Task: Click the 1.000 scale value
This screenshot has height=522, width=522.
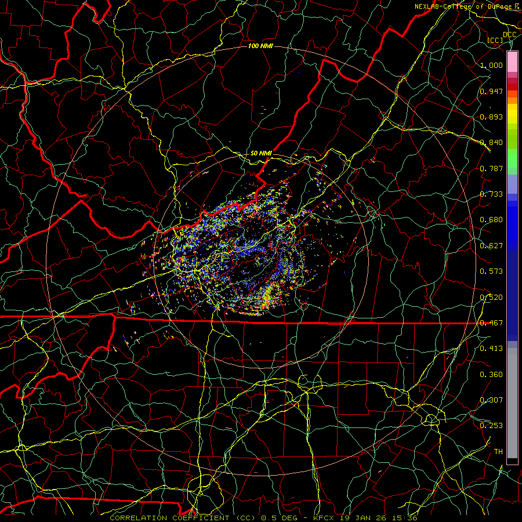Action: coord(491,65)
